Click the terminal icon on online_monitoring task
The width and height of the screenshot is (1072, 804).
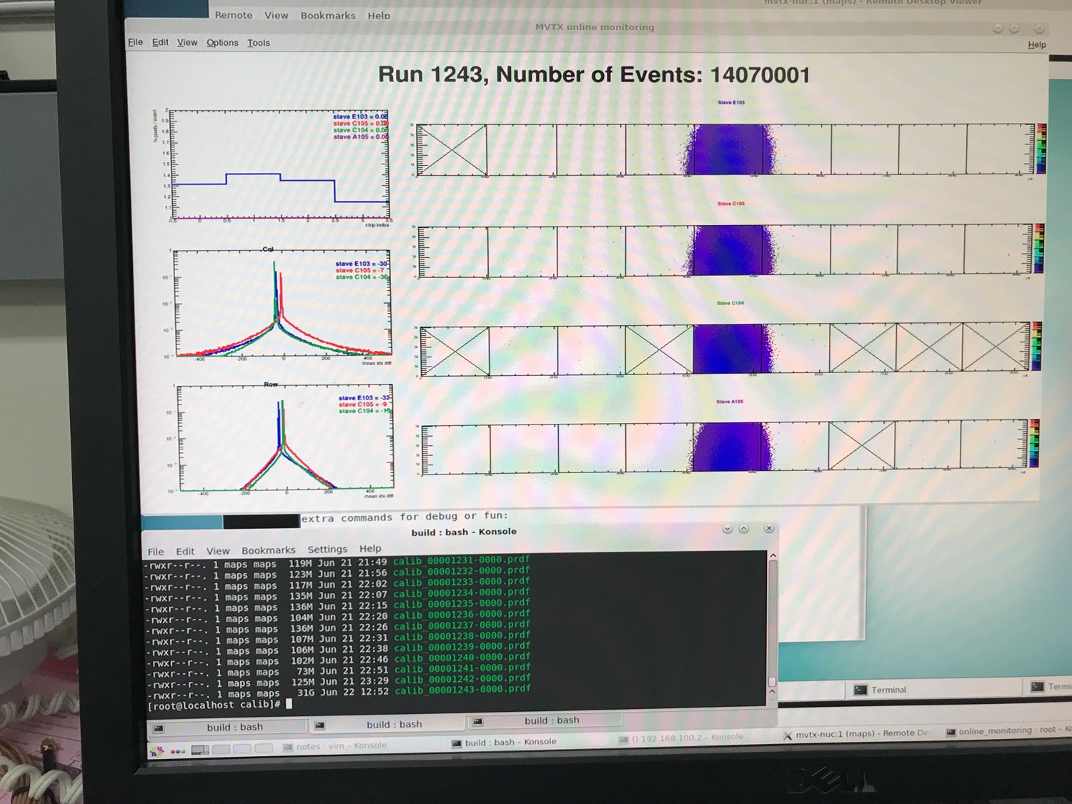click(951, 732)
